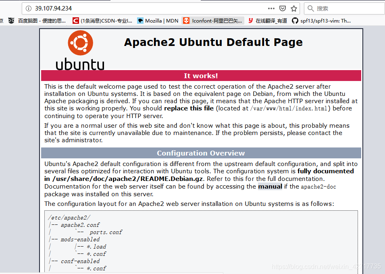Click the /etc/apache2/ line in tree
This screenshot has height=274, width=385.
(69, 218)
